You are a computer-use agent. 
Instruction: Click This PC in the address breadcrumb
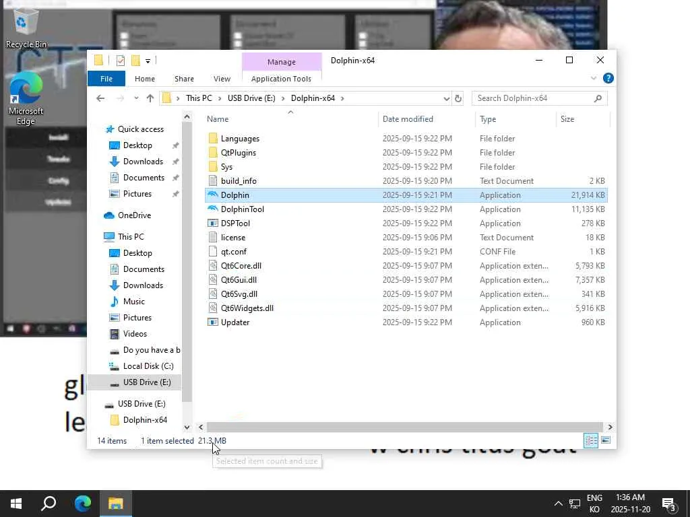(x=199, y=98)
